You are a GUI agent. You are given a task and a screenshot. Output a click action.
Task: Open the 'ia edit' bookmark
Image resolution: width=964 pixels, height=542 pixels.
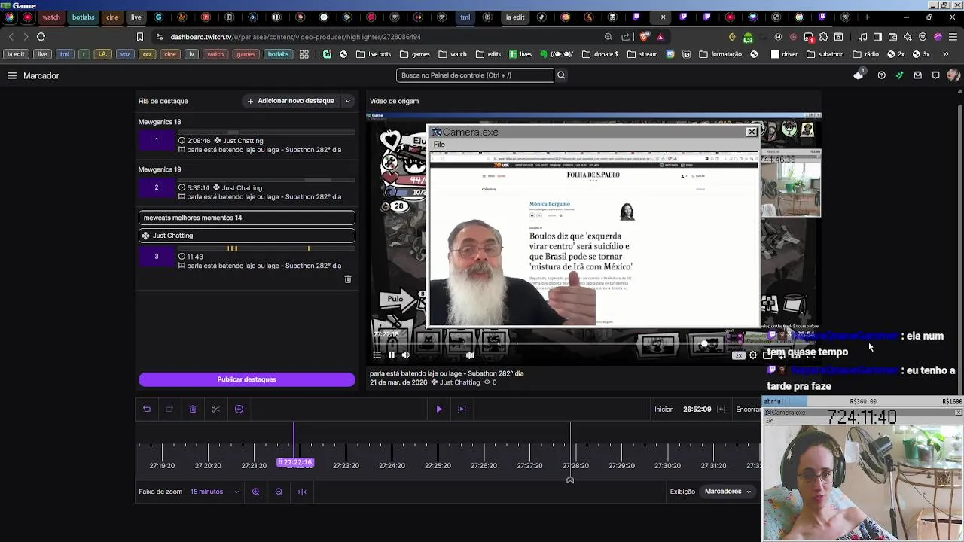tap(16, 54)
